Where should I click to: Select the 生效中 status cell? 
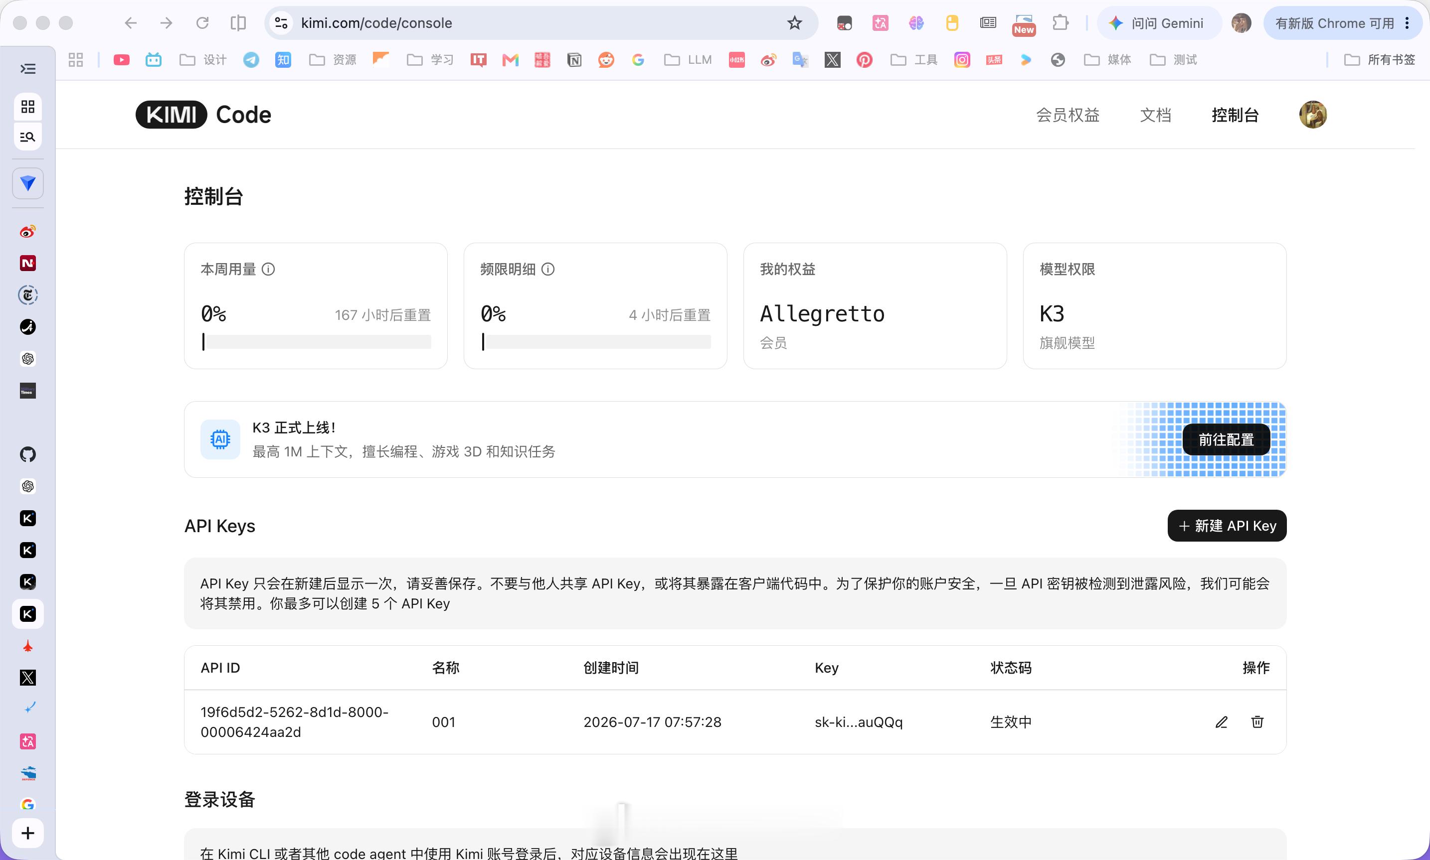coord(1011,722)
